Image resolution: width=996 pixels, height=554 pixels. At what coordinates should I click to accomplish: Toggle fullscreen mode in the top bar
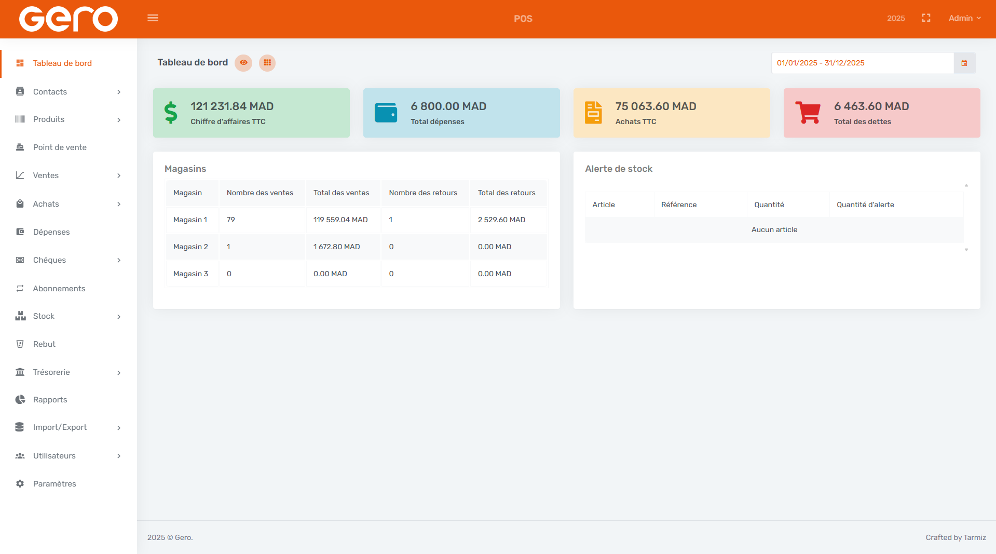pos(926,18)
